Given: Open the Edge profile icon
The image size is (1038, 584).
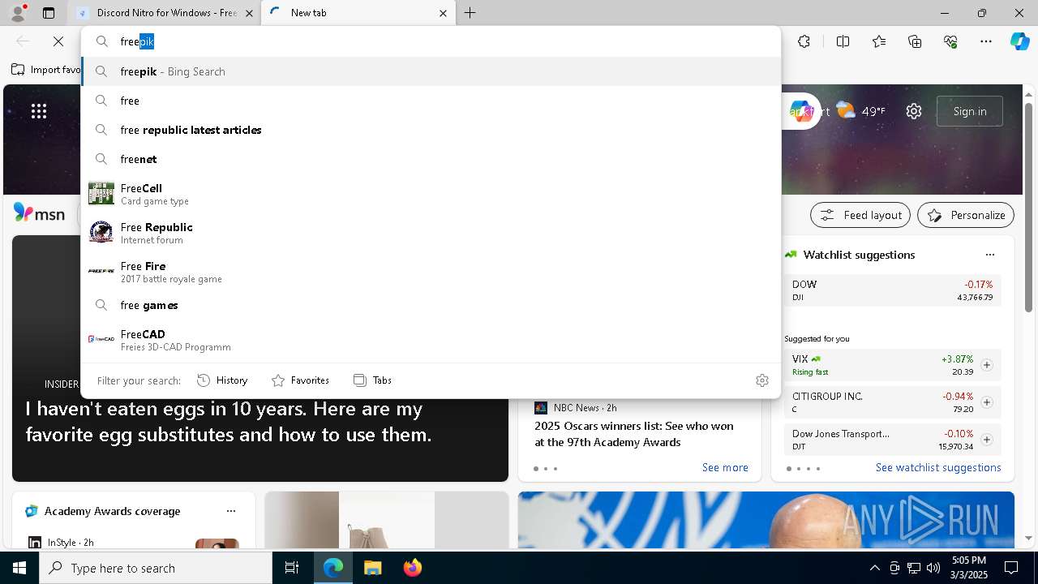Looking at the screenshot, I should [x=18, y=13].
